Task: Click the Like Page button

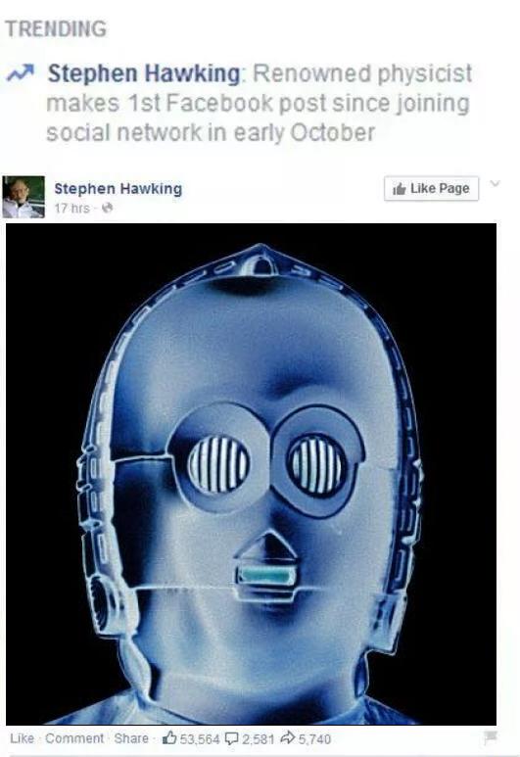Action: pos(431,188)
